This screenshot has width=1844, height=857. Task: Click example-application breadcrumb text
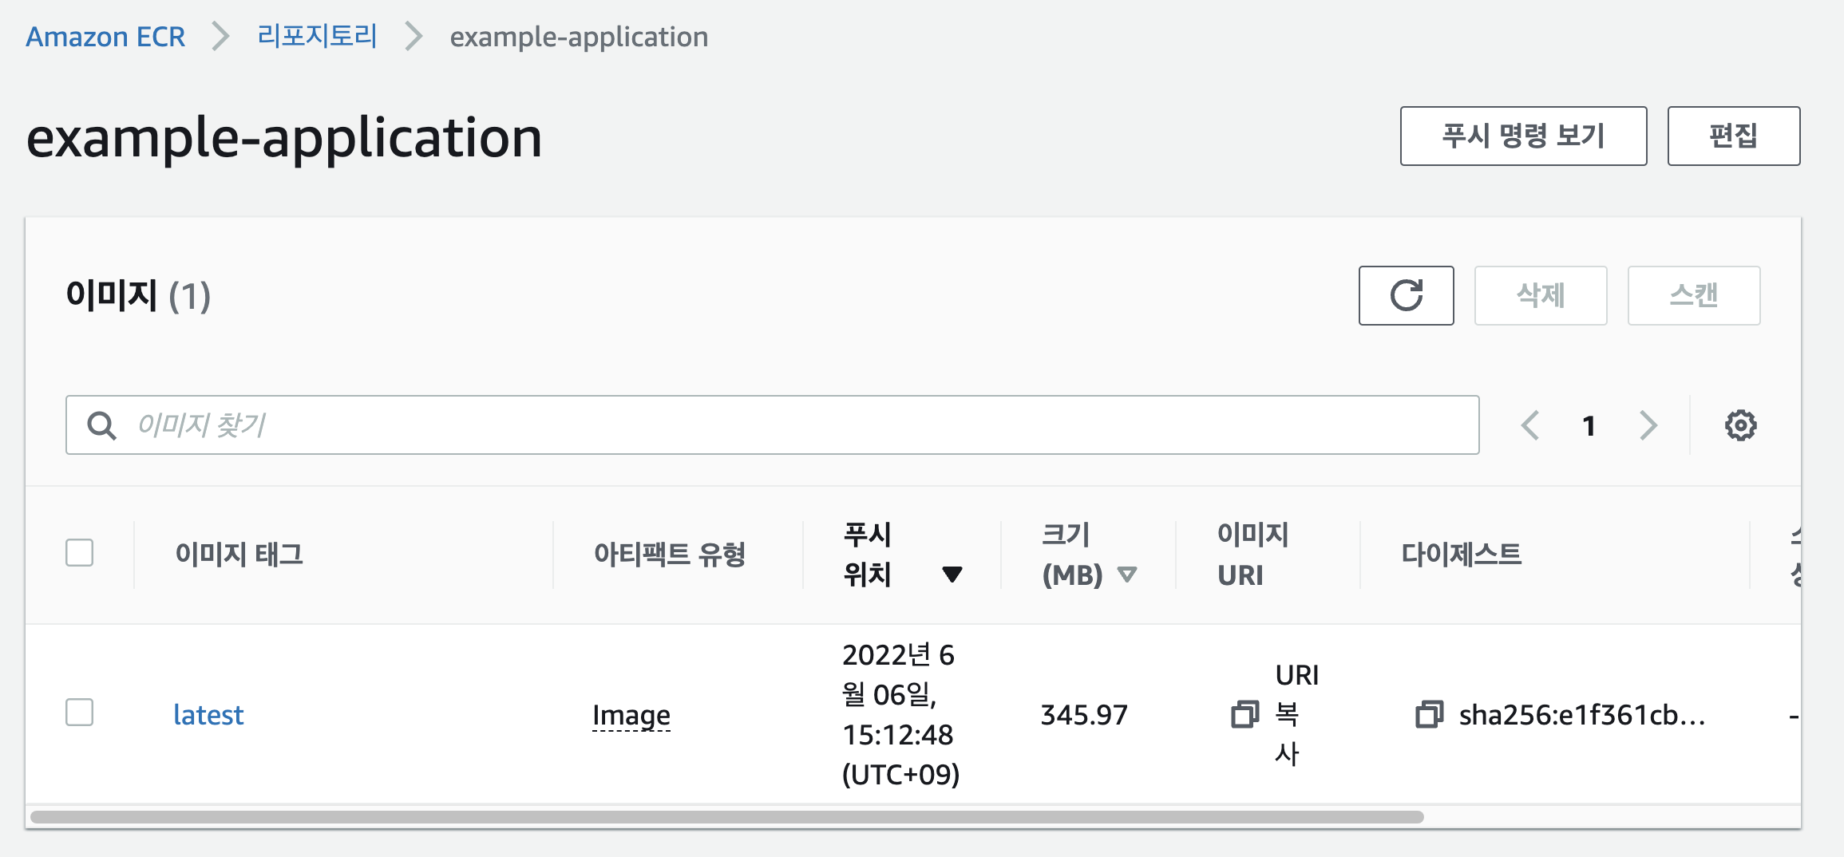pyautogui.click(x=579, y=37)
